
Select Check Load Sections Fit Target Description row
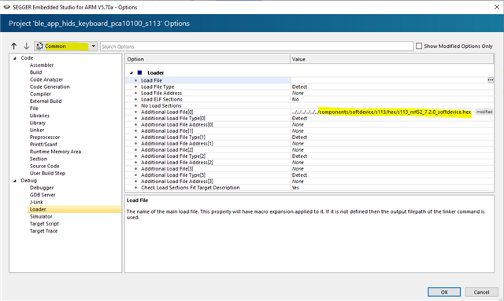(309, 188)
